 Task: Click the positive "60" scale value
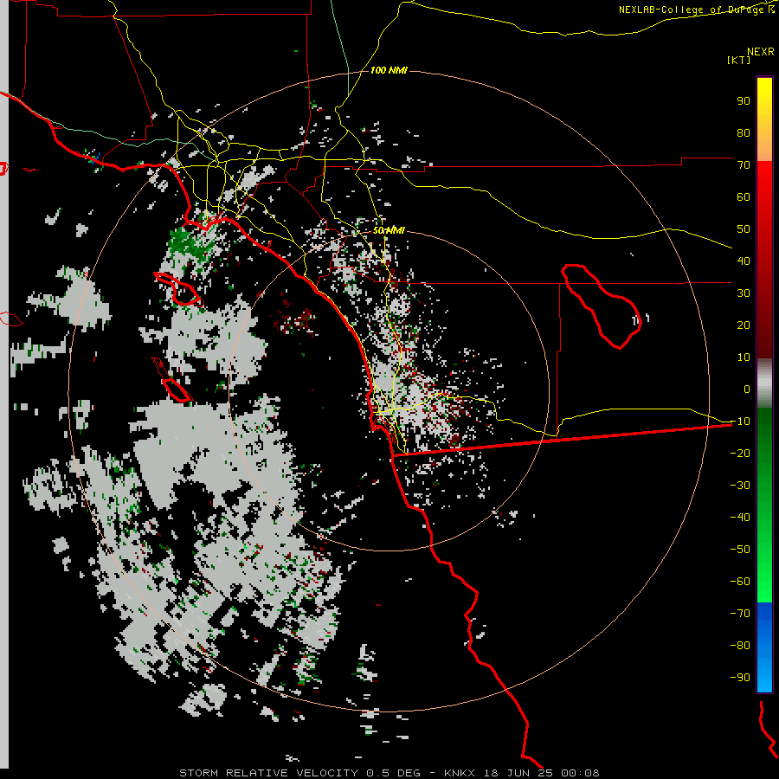coord(744,197)
